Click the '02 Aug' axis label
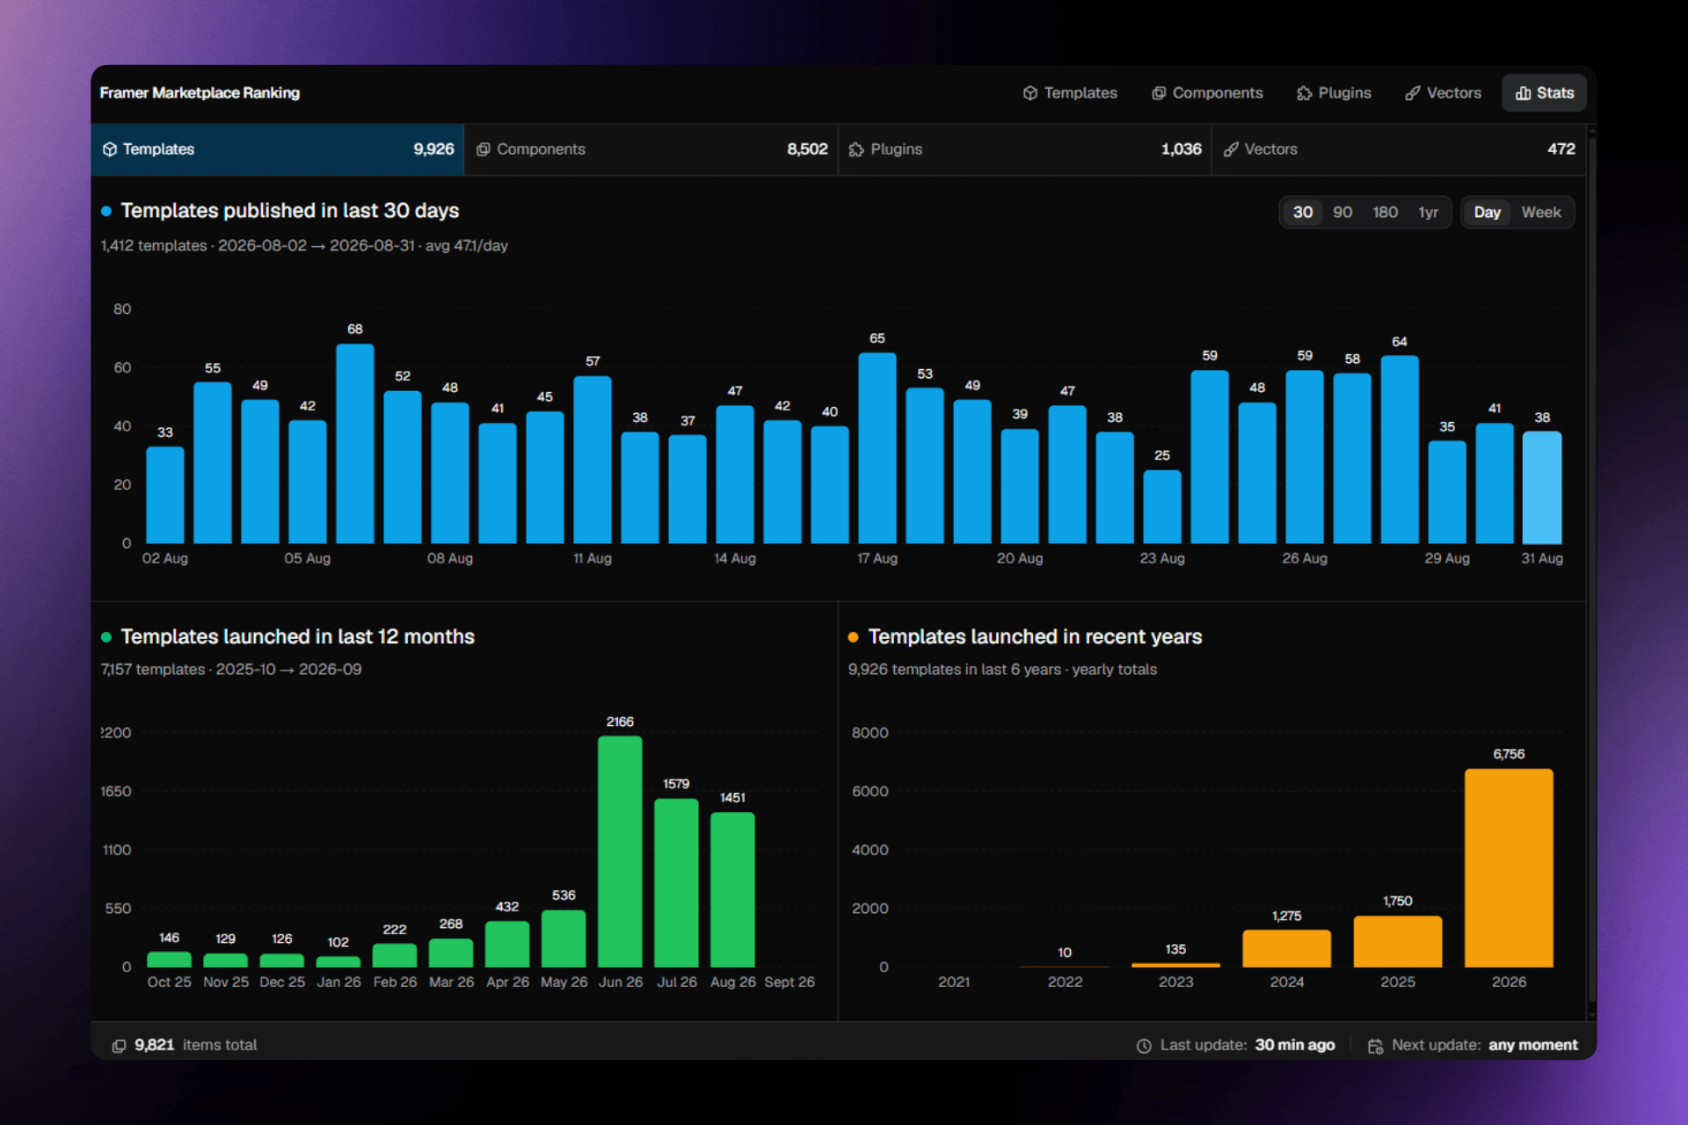The height and width of the screenshot is (1125, 1688). [165, 558]
